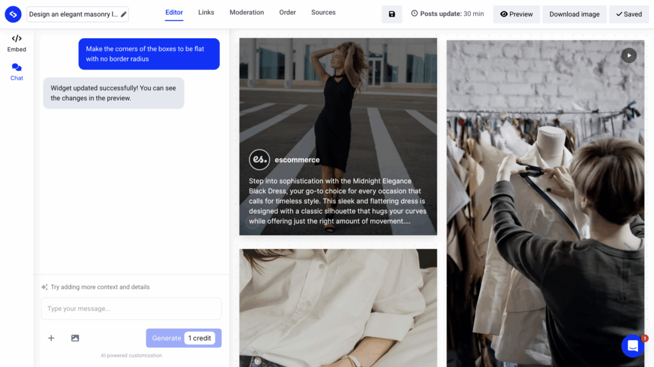This screenshot has height=367, width=654.
Task: Click the escommerce profile logo
Action: point(259,160)
